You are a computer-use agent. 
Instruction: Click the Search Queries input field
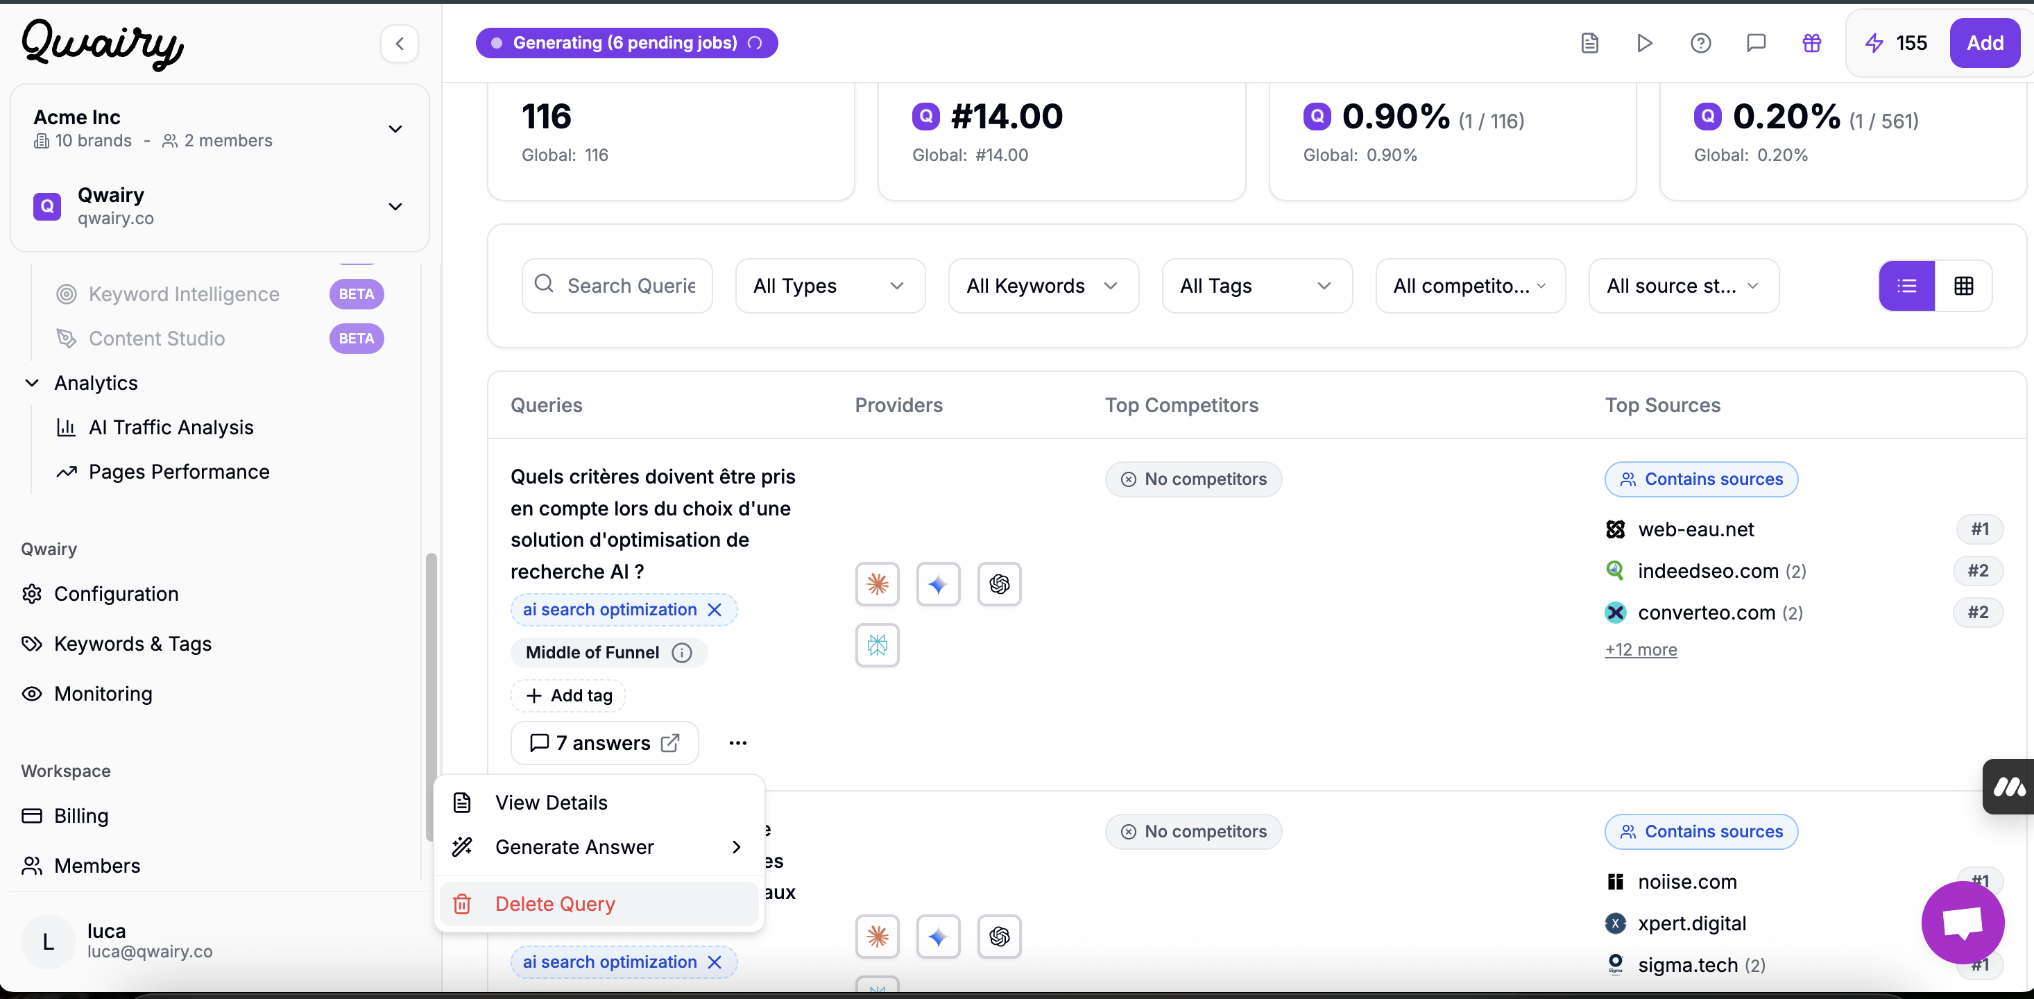click(630, 286)
